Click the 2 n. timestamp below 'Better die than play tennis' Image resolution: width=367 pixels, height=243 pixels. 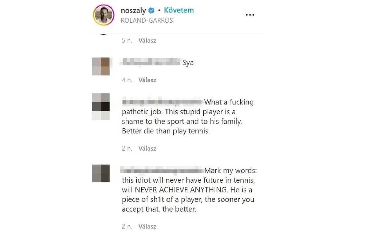127,149
